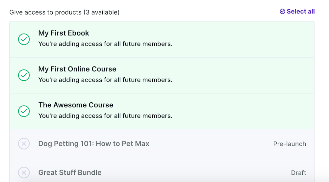Click the X circle beside Great Stuff Bundle
Screen dimensions: 329x182
(x=24, y=172)
